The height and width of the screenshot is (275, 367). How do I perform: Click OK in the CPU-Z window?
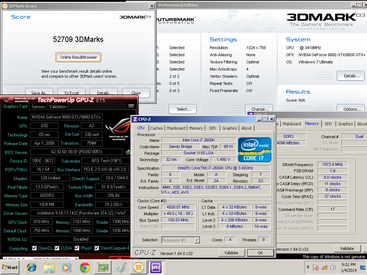260,253
